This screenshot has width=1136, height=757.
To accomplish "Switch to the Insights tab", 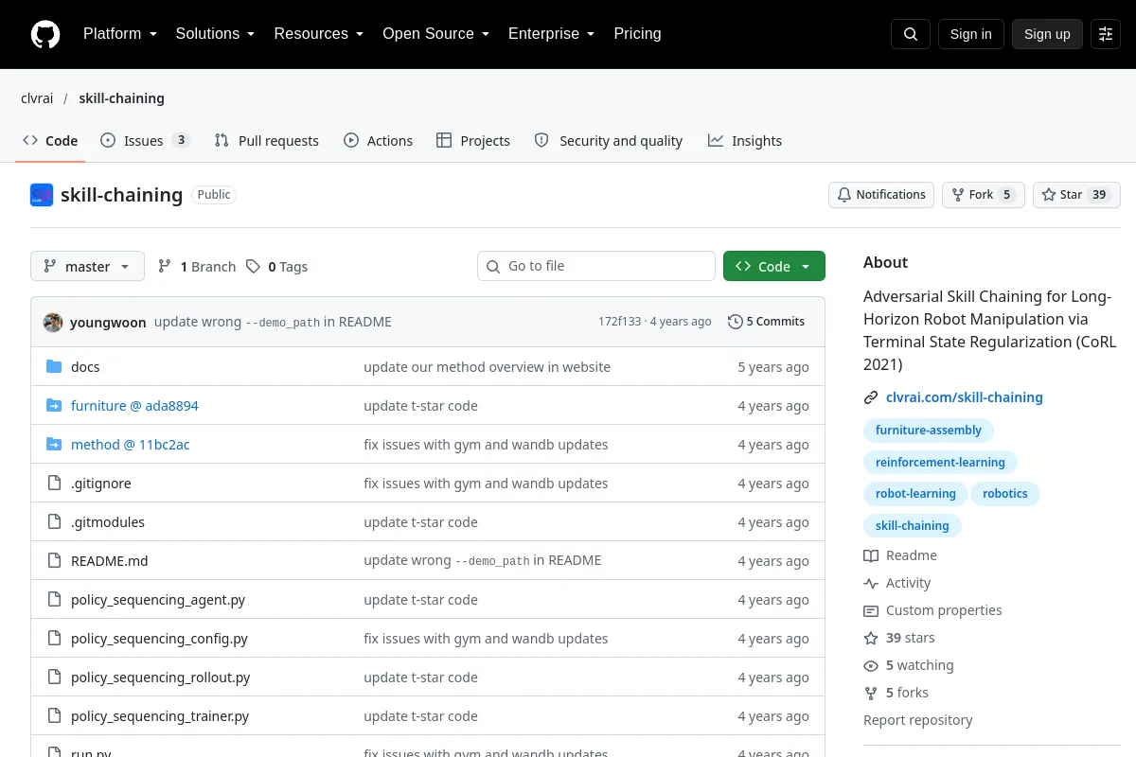I will point(745,141).
